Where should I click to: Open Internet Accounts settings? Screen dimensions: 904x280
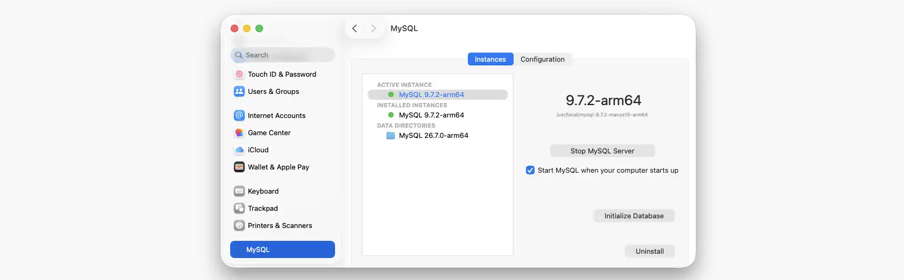(x=282, y=116)
